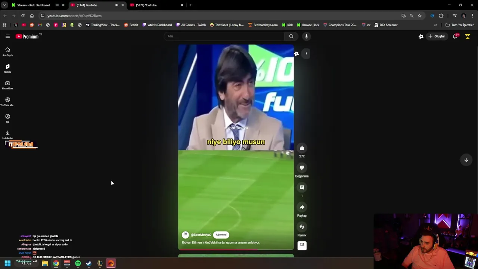Open Shorts from the YouTube sidebar
This screenshot has height=269, width=478.
click(7, 68)
